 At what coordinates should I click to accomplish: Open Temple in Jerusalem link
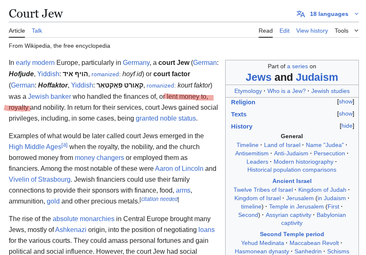(x=296, y=207)
